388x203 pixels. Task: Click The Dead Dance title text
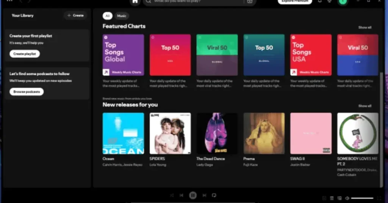(211, 159)
